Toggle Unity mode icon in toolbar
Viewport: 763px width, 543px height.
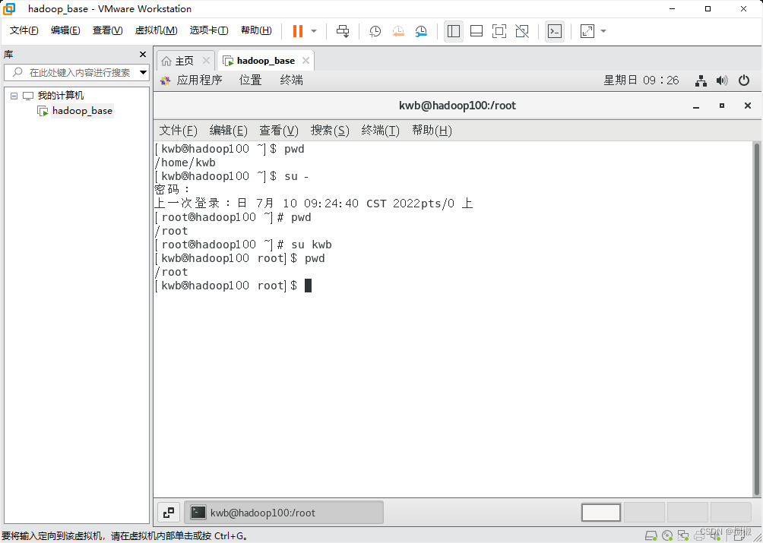pyautogui.click(x=522, y=31)
